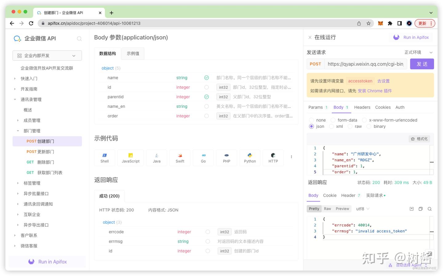
Task: Reload the page with the refresh icon
Action: pos(31,23)
